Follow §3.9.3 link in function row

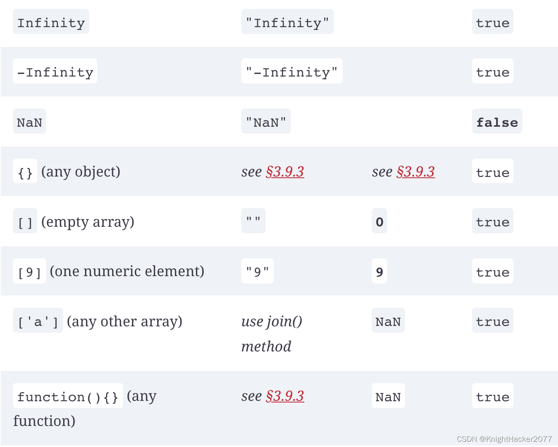285,396
